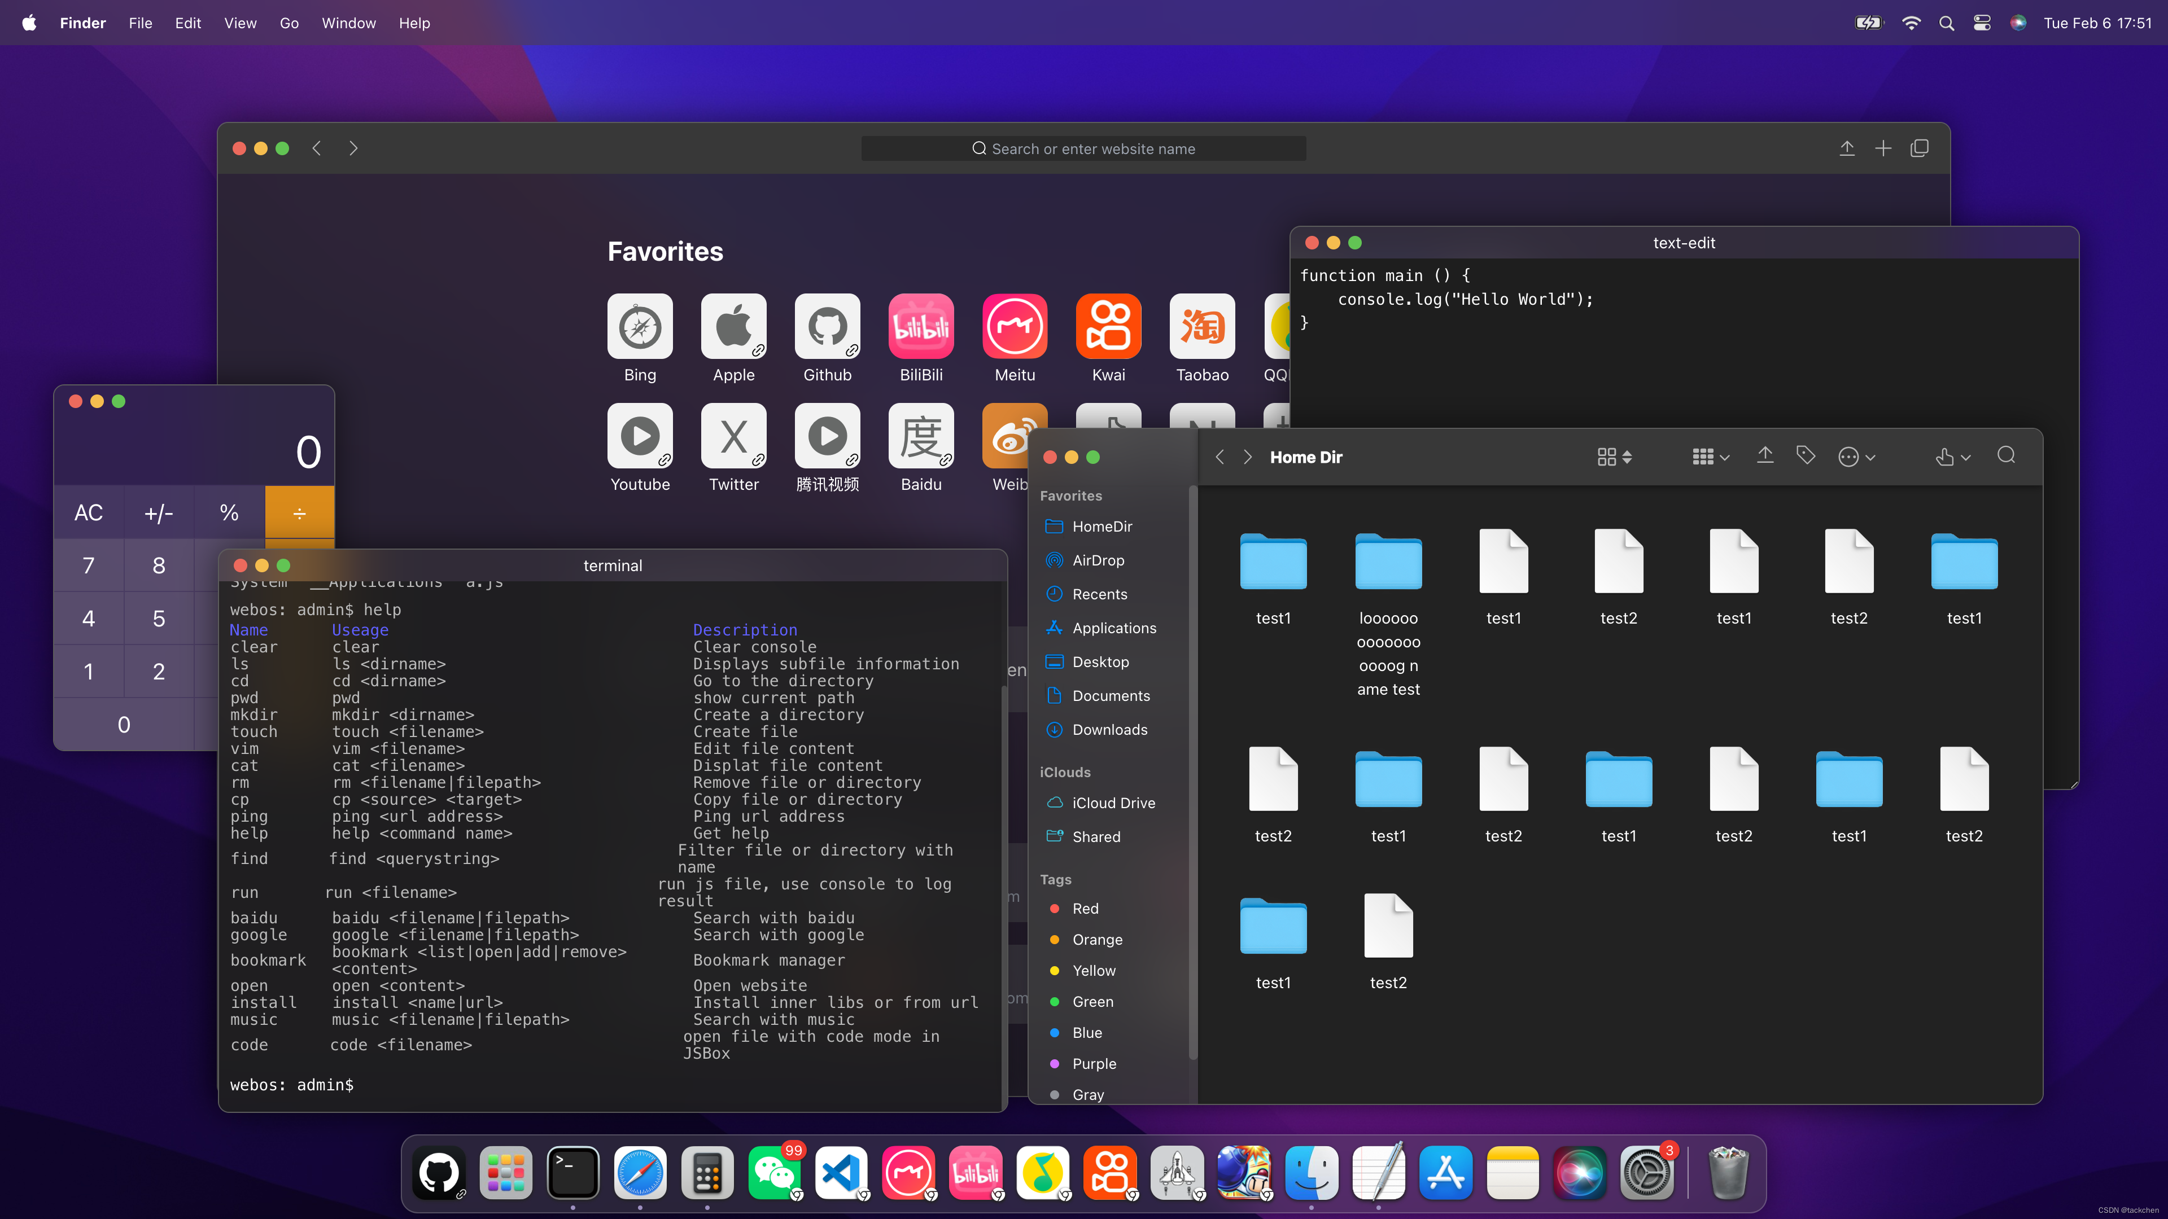Viewport: 2168px width, 1219px height.
Task: Click the Orange color swatch in Tags
Action: point(1054,939)
